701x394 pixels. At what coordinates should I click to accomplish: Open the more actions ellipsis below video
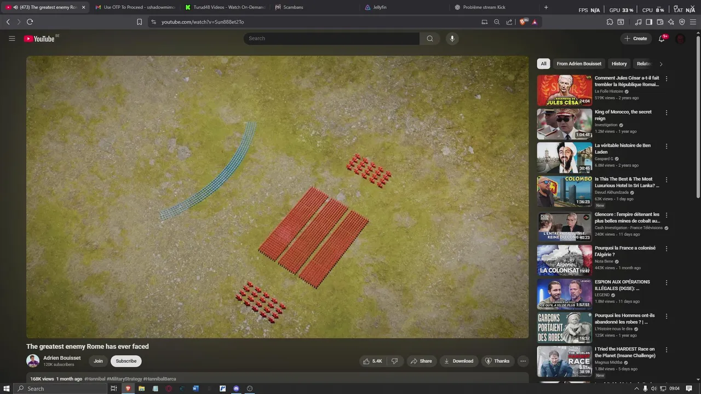[x=522, y=361]
